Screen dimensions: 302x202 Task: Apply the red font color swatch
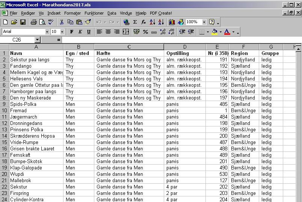[227, 32]
